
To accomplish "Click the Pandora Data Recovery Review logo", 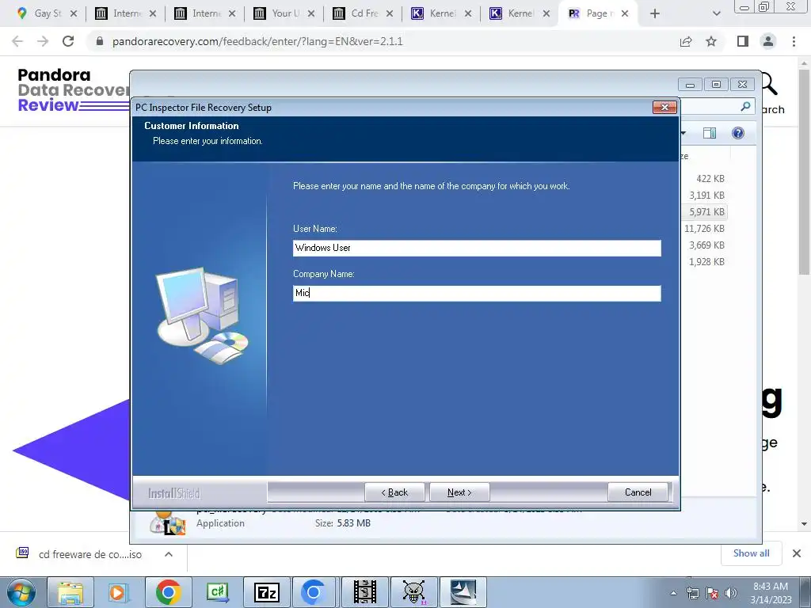I will 72,90.
